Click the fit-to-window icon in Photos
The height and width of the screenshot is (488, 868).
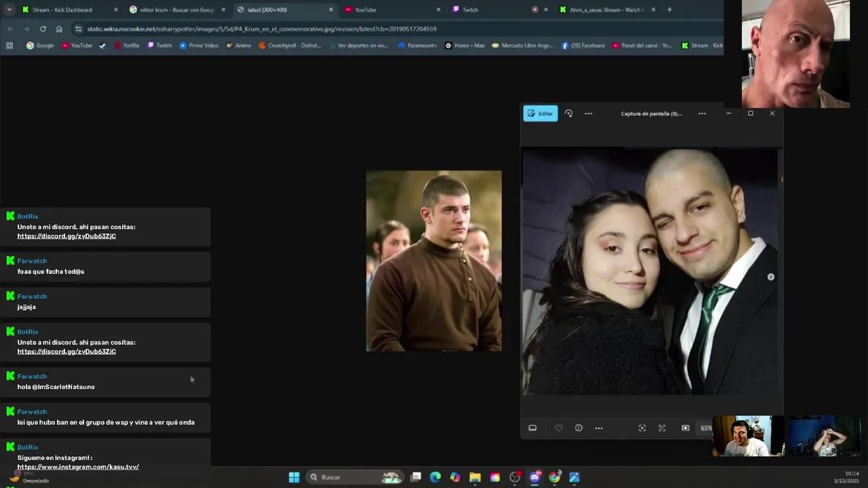(642, 428)
